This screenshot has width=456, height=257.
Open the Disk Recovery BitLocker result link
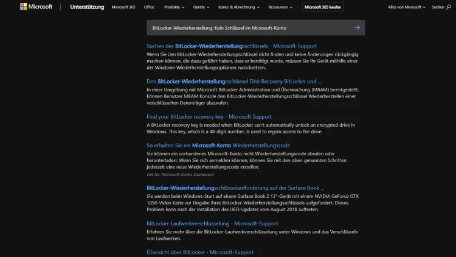coord(234,81)
